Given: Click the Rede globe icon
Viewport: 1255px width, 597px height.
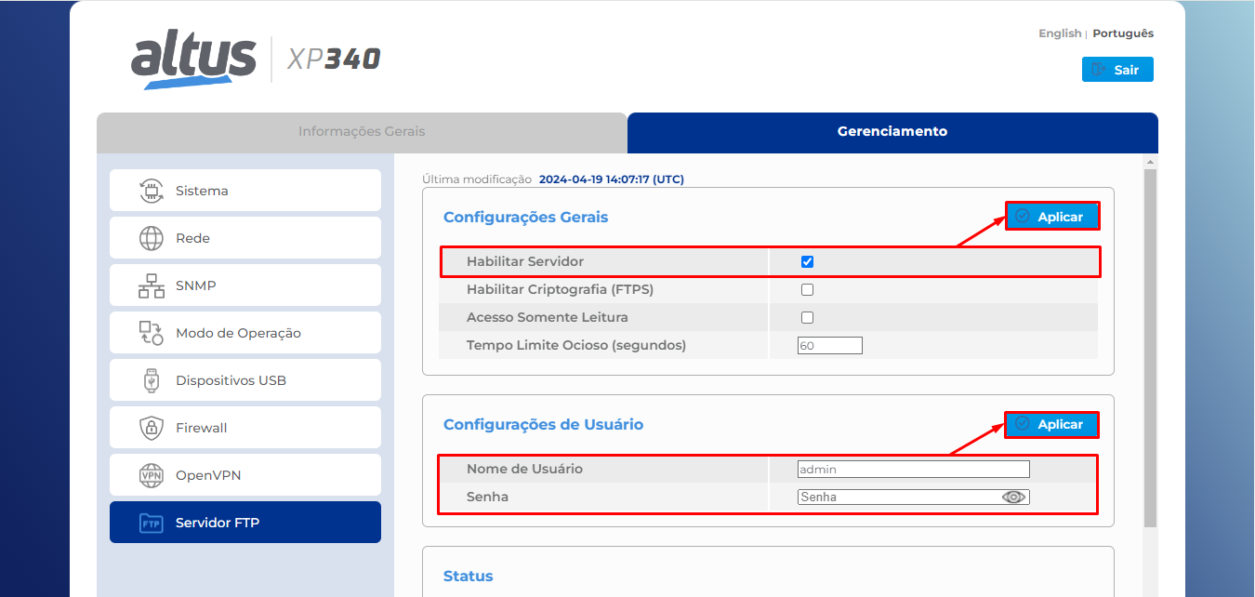Looking at the screenshot, I should (x=151, y=238).
